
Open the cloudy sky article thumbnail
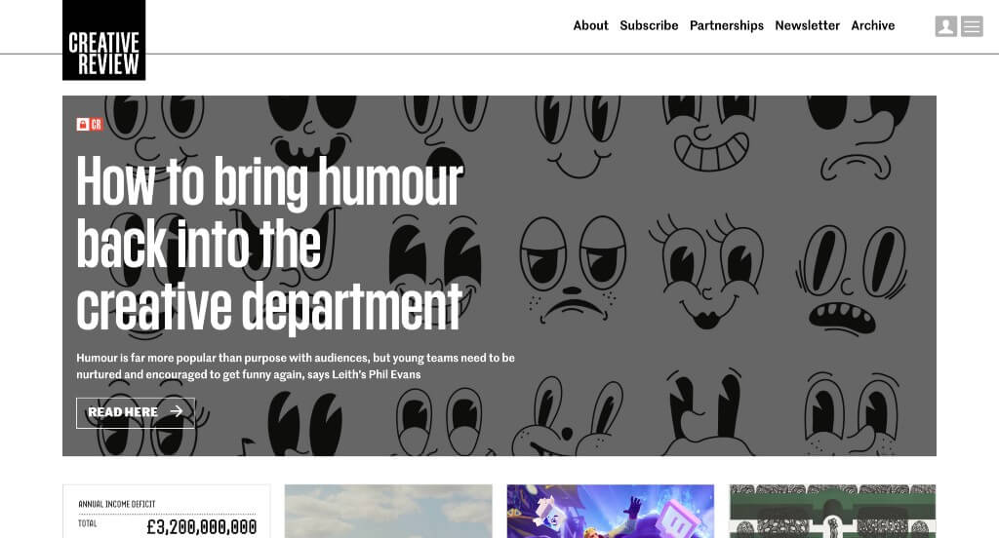(388, 512)
